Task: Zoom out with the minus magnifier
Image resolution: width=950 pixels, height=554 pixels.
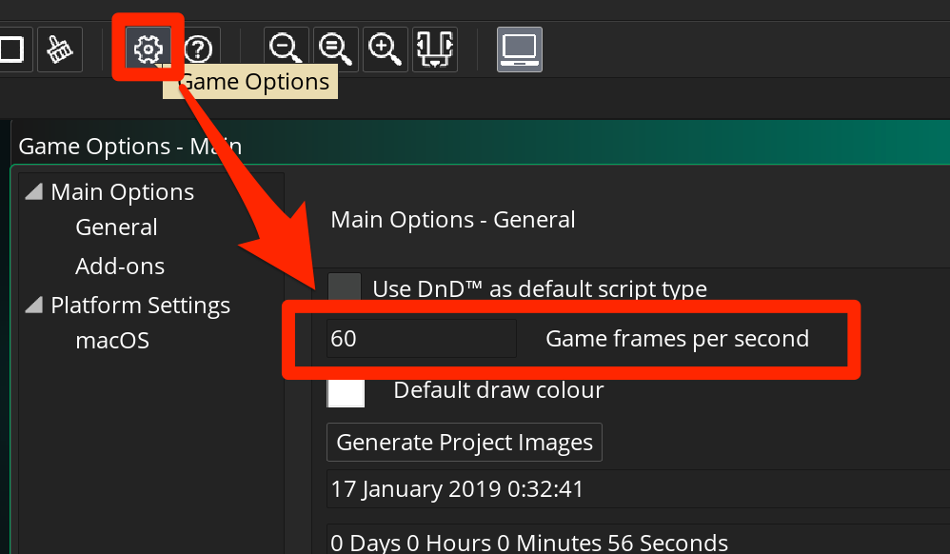Action: (x=286, y=49)
